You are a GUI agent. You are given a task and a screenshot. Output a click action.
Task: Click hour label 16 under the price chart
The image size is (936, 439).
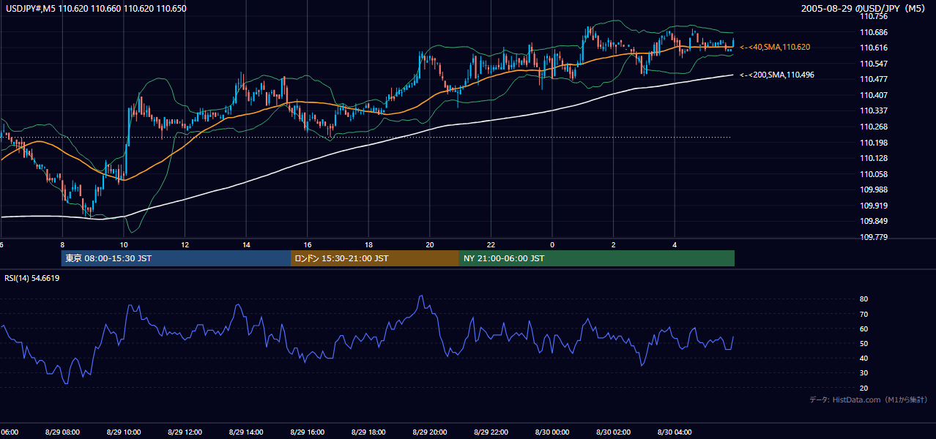coord(307,245)
